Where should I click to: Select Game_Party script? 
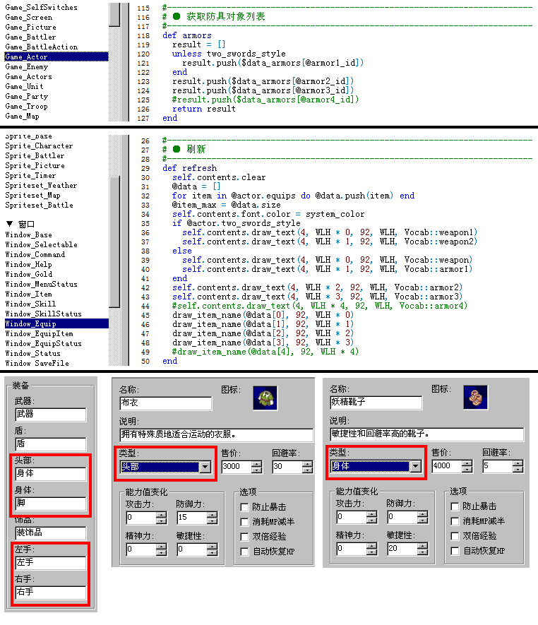point(27,96)
